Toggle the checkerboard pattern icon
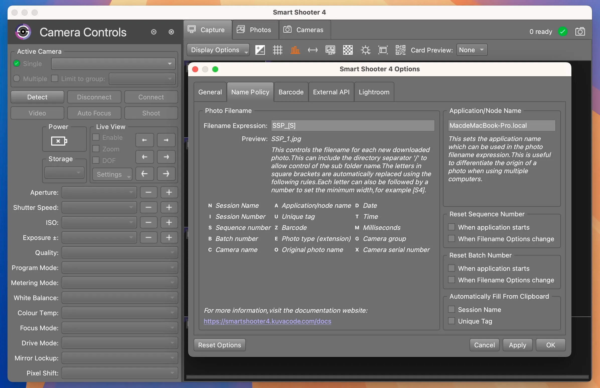 pyautogui.click(x=348, y=50)
